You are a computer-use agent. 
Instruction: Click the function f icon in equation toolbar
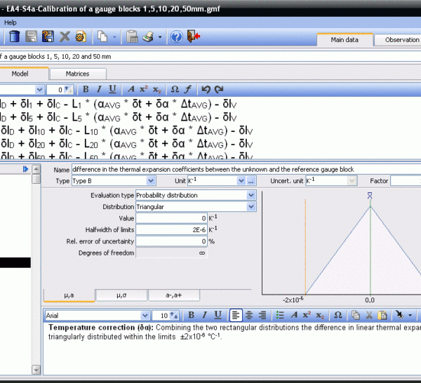(x=187, y=89)
